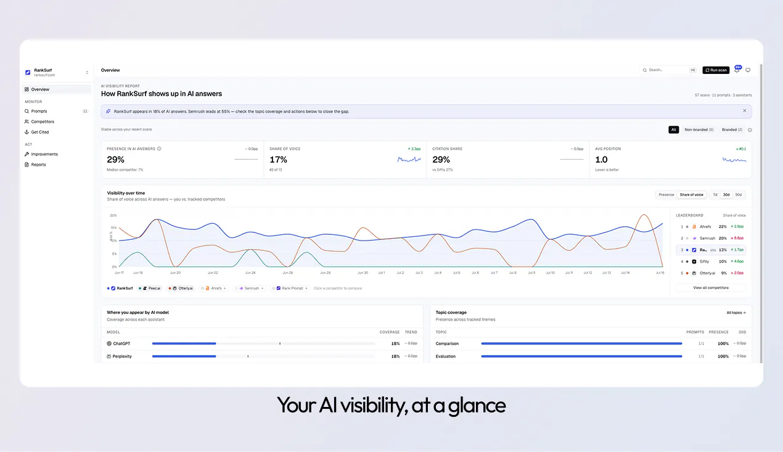Open the RankSurf workspace switcher
Viewport: 783px width, 452px height.
(x=57, y=73)
